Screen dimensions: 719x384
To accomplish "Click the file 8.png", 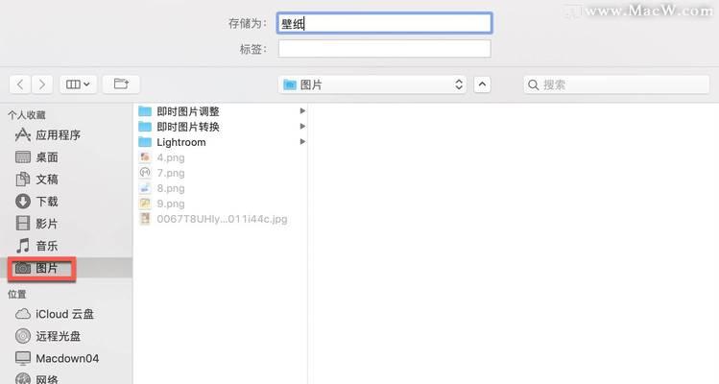I will (222, 188).
